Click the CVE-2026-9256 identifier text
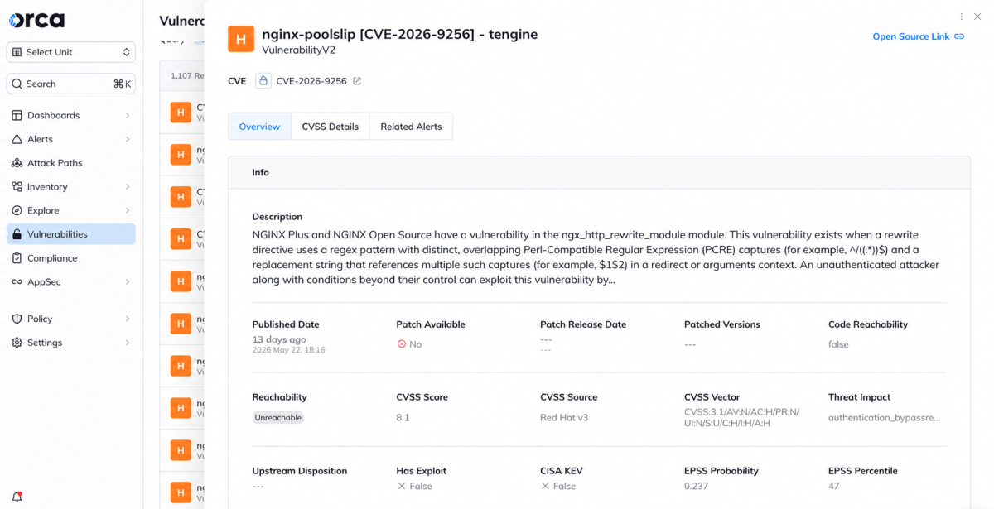Viewport: 994px width, 509px height. click(311, 81)
